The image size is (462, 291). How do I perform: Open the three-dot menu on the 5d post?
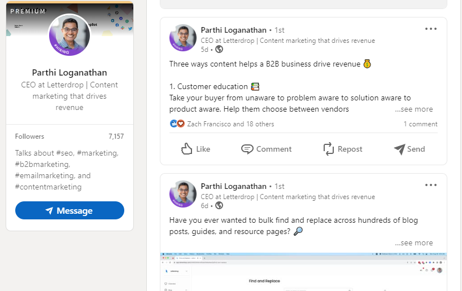click(431, 29)
